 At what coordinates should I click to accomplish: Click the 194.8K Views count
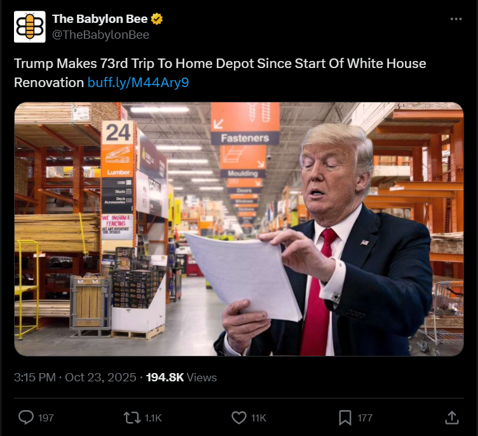pyautogui.click(x=181, y=378)
